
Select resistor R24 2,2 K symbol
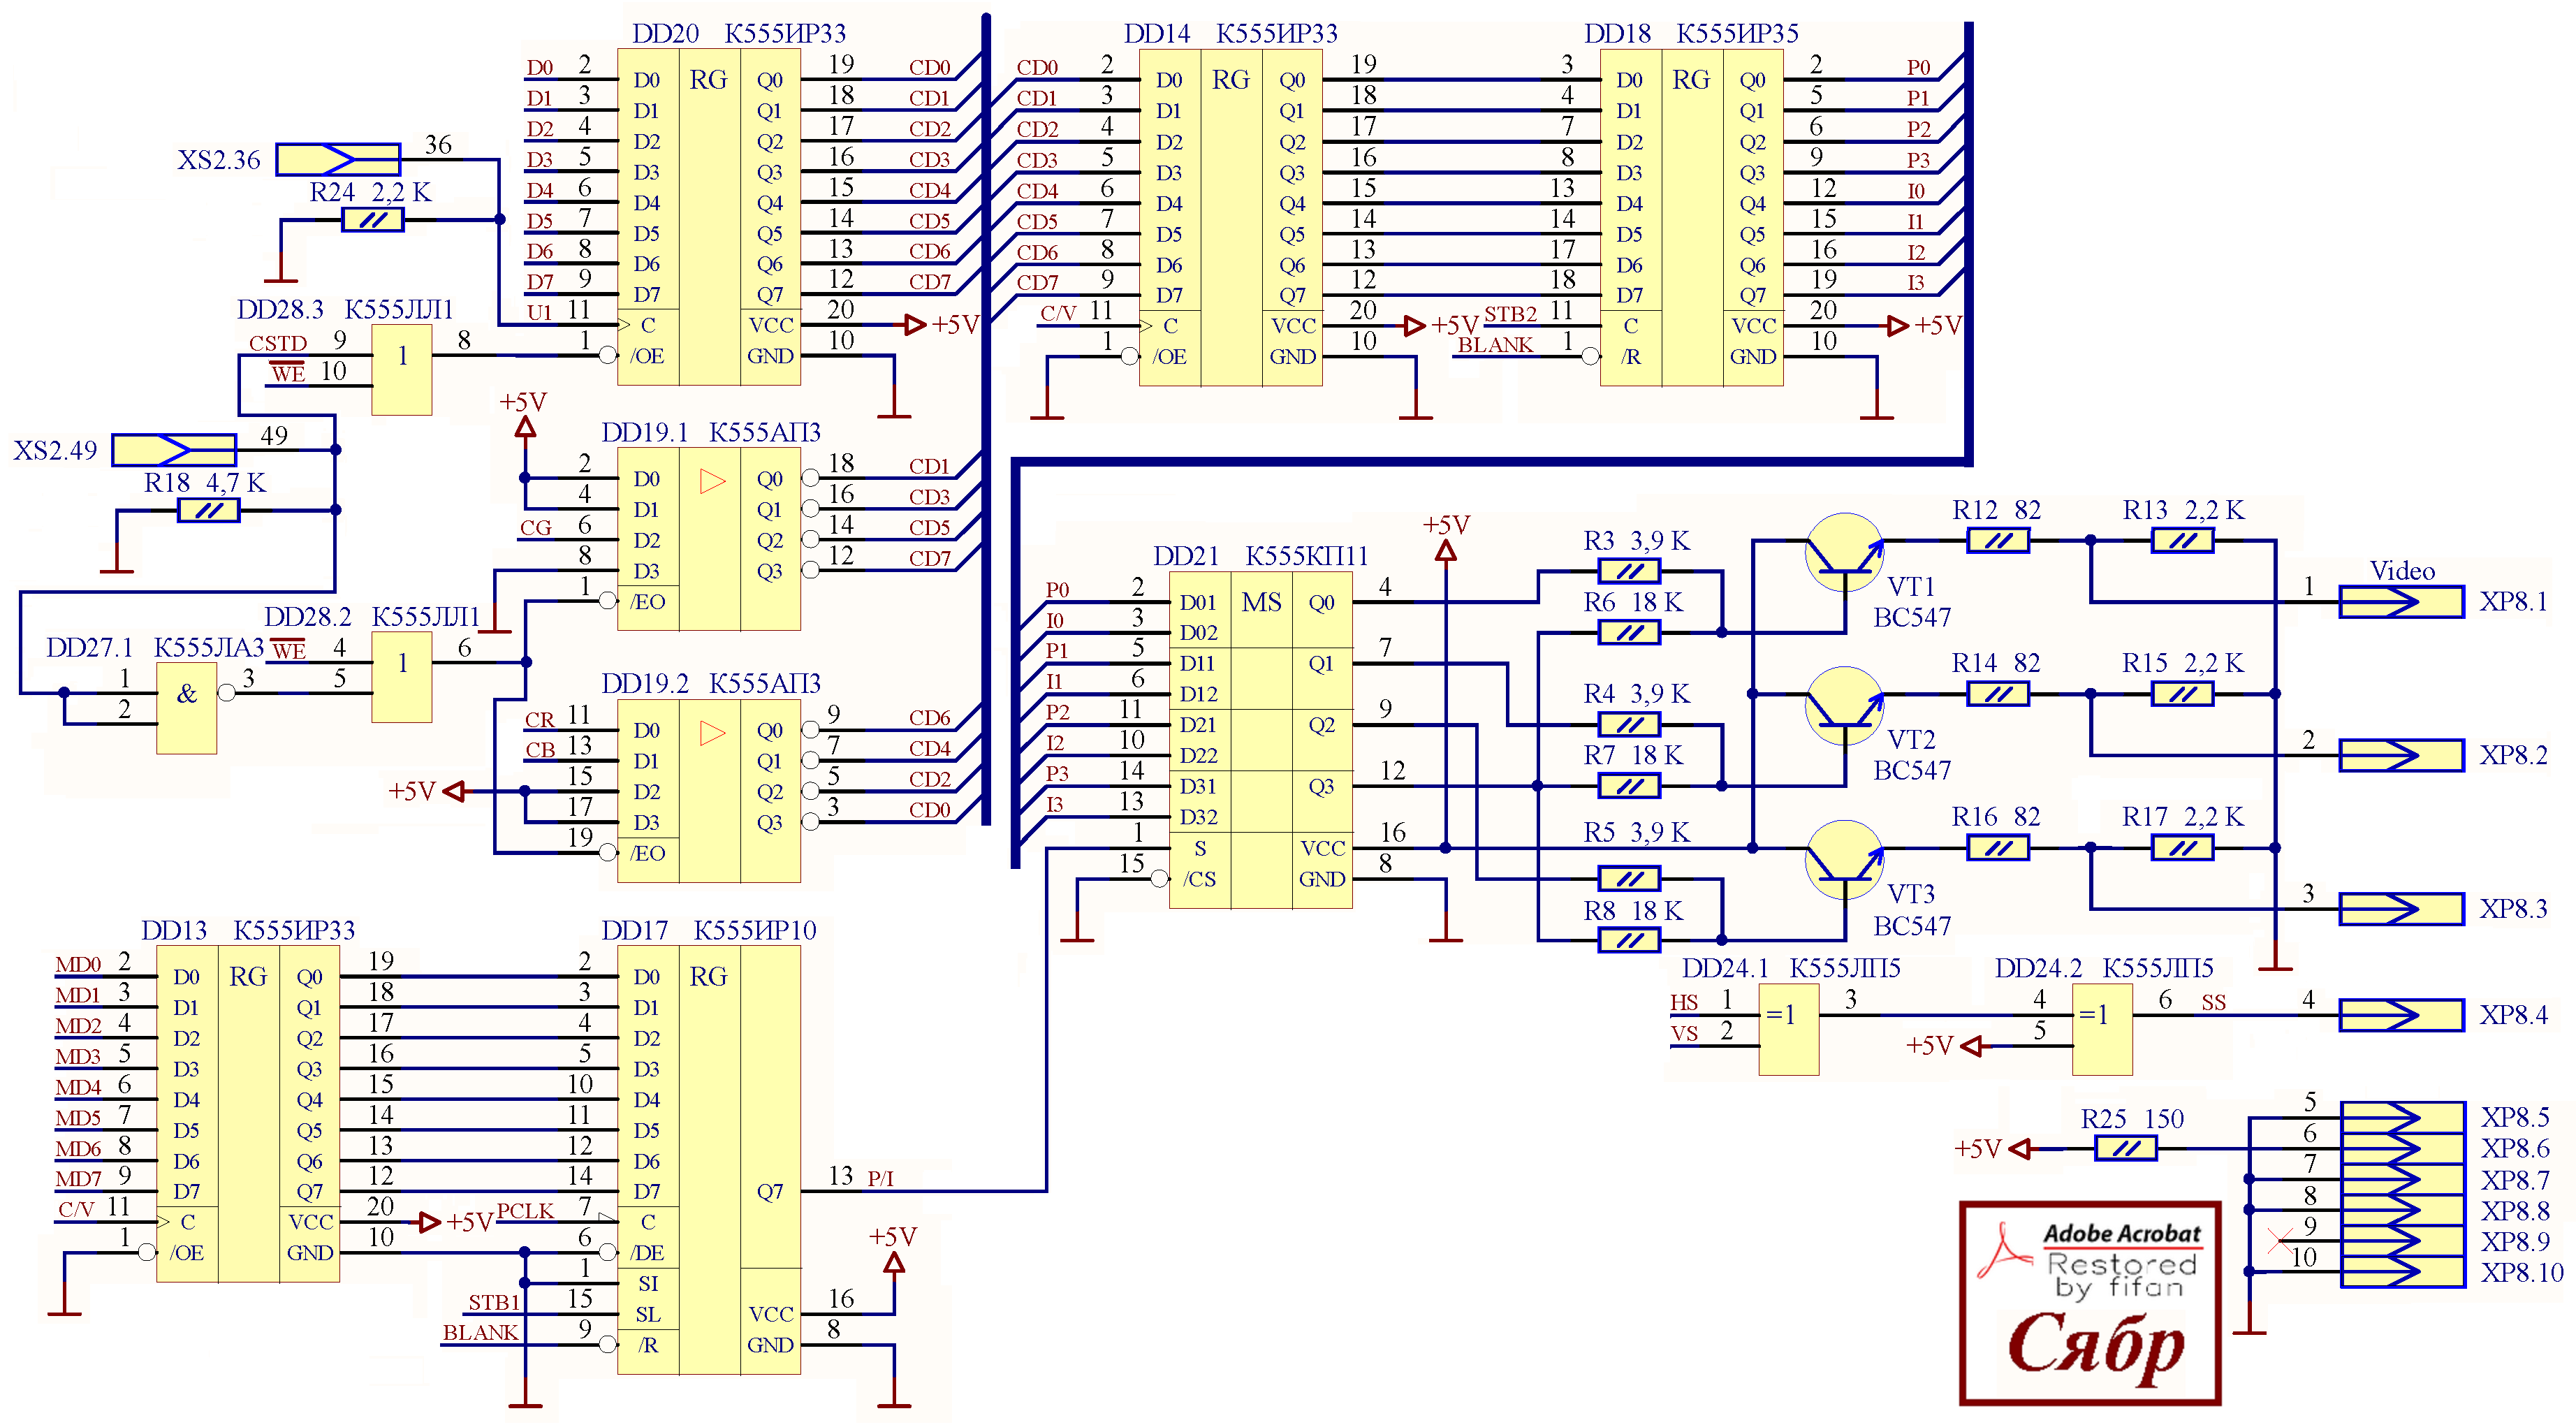(x=372, y=220)
